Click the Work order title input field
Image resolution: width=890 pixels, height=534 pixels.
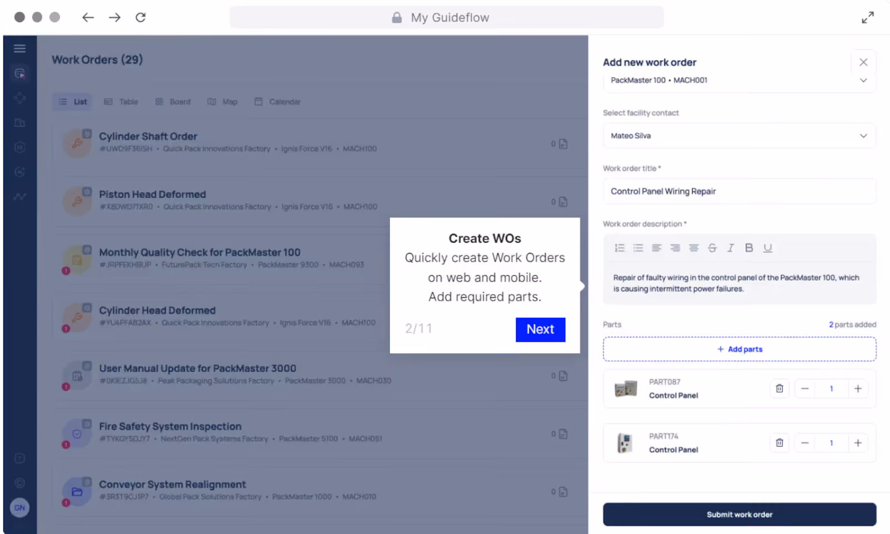tap(739, 191)
